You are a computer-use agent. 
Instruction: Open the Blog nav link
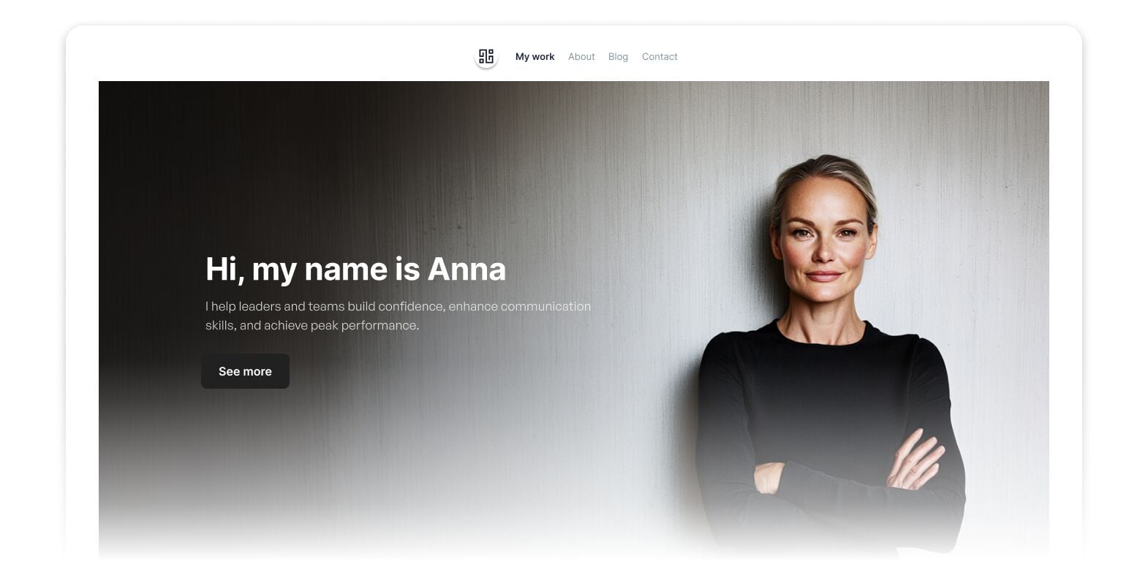click(x=618, y=56)
